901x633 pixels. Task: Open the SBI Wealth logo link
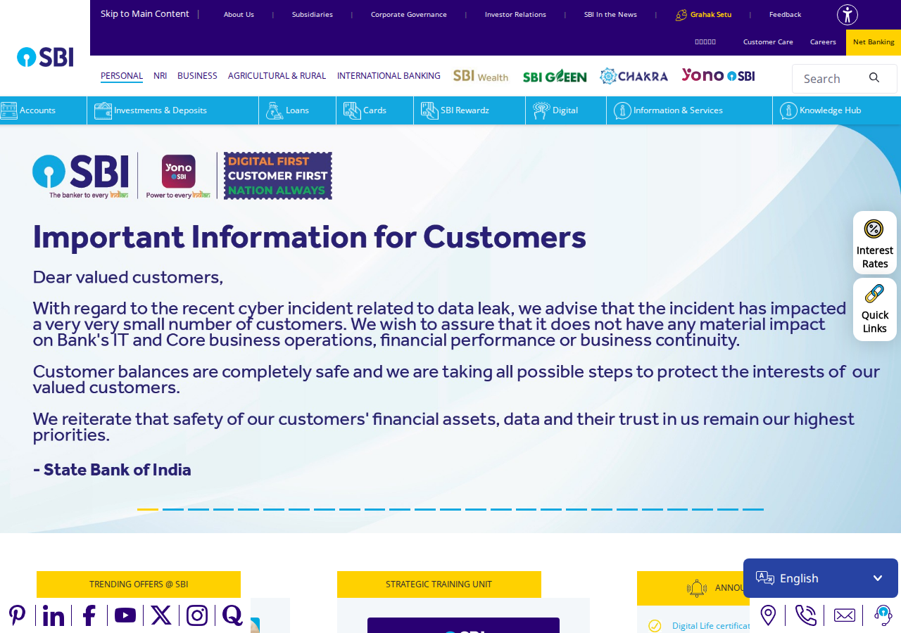point(481,76)
